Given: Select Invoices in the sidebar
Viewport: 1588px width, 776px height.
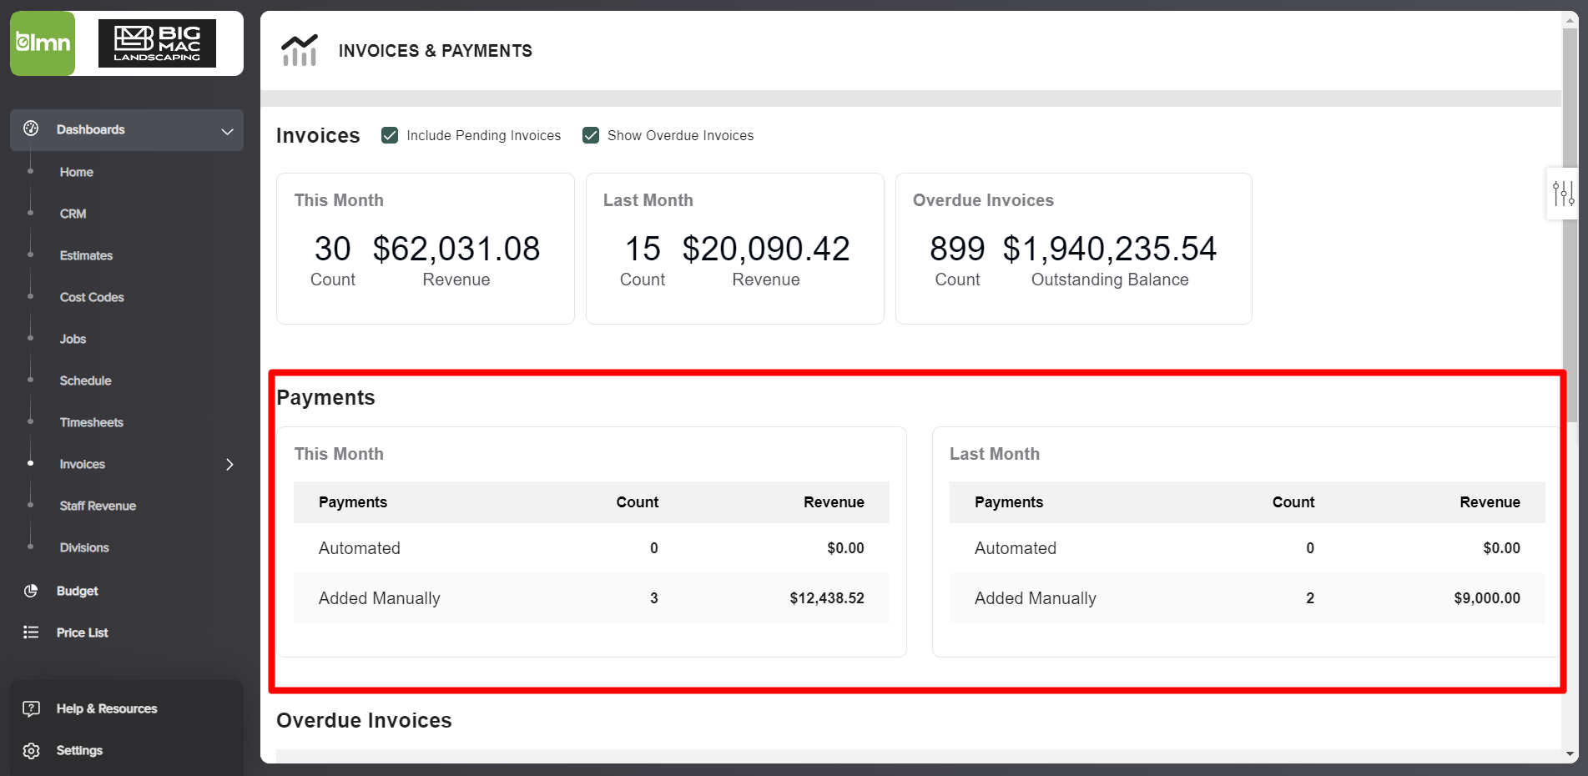Looking at the screenshot, I should click(82, 464).
